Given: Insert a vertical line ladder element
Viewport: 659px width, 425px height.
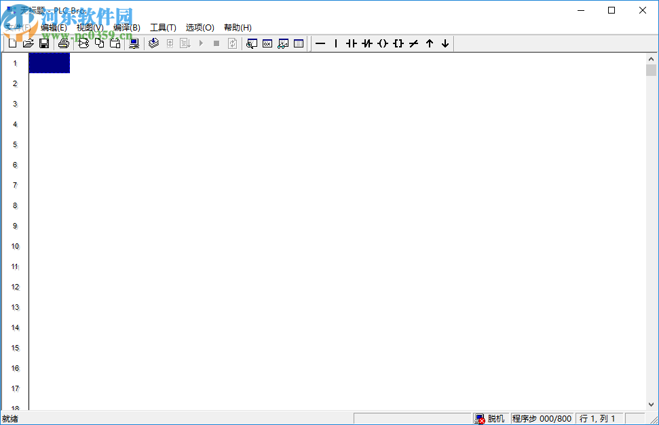Looking at the screenshot, I should click(x=335, y=43).
